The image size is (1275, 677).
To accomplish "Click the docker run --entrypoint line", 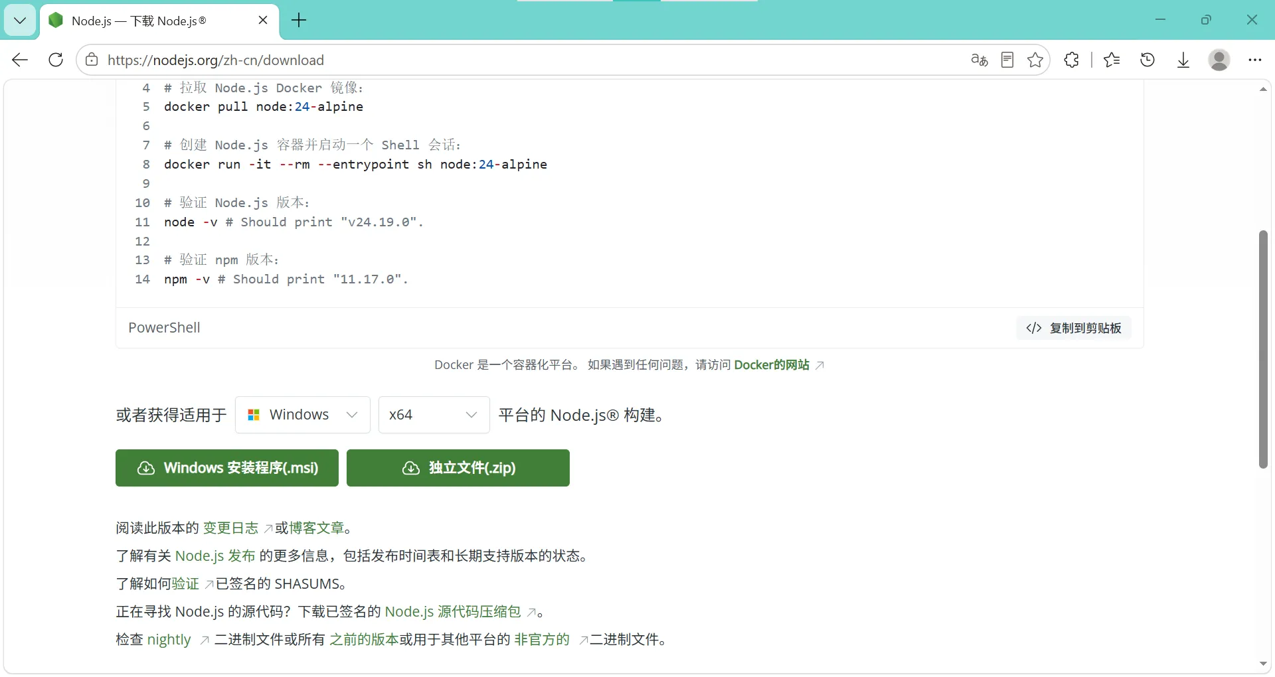I will click(x=355, y=165).
